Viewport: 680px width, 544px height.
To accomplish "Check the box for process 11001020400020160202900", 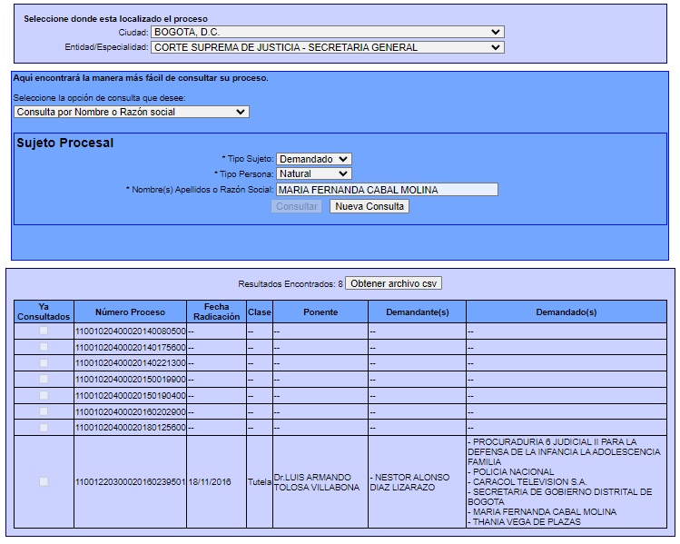I will (44, 411).
